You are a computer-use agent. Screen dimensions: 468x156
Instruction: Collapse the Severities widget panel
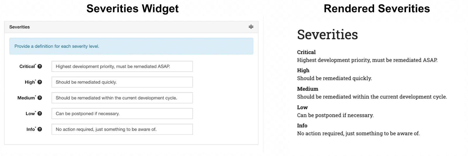click(x=251, y=27)
